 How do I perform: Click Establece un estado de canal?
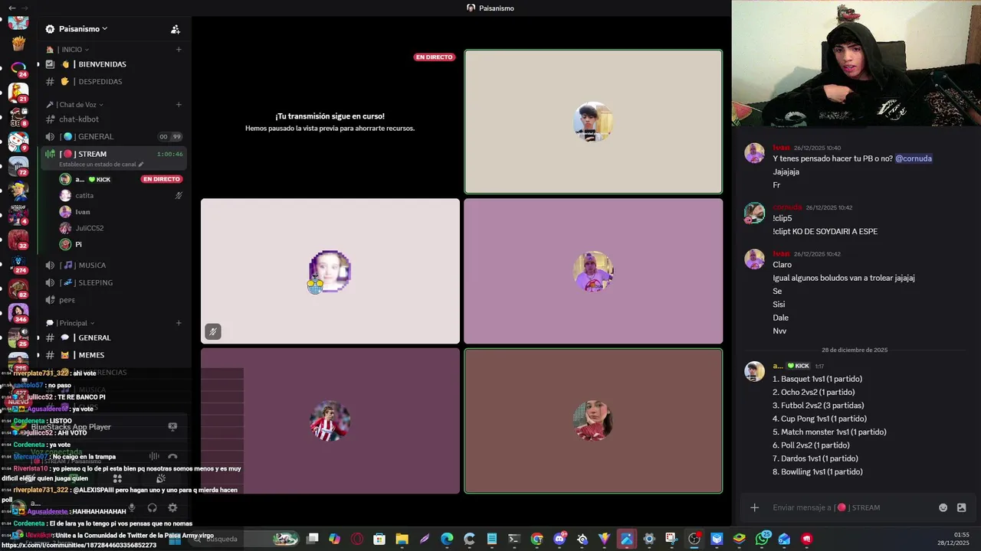(x=101, y=165)
